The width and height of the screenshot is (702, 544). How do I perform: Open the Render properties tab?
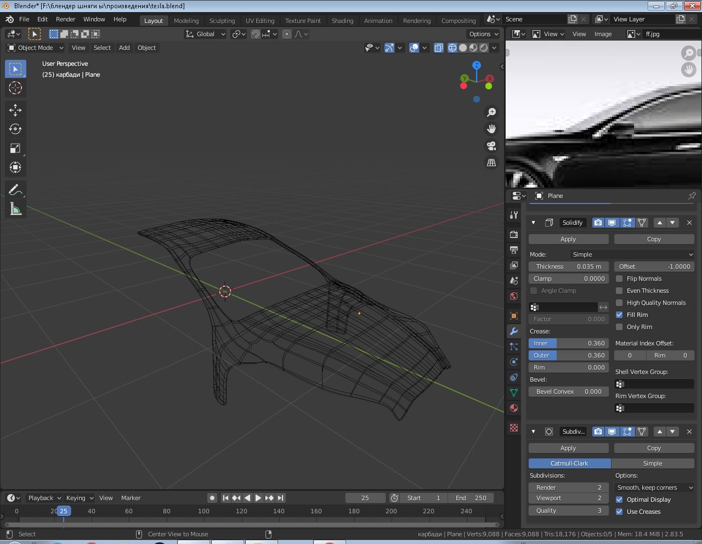point(514,235)
